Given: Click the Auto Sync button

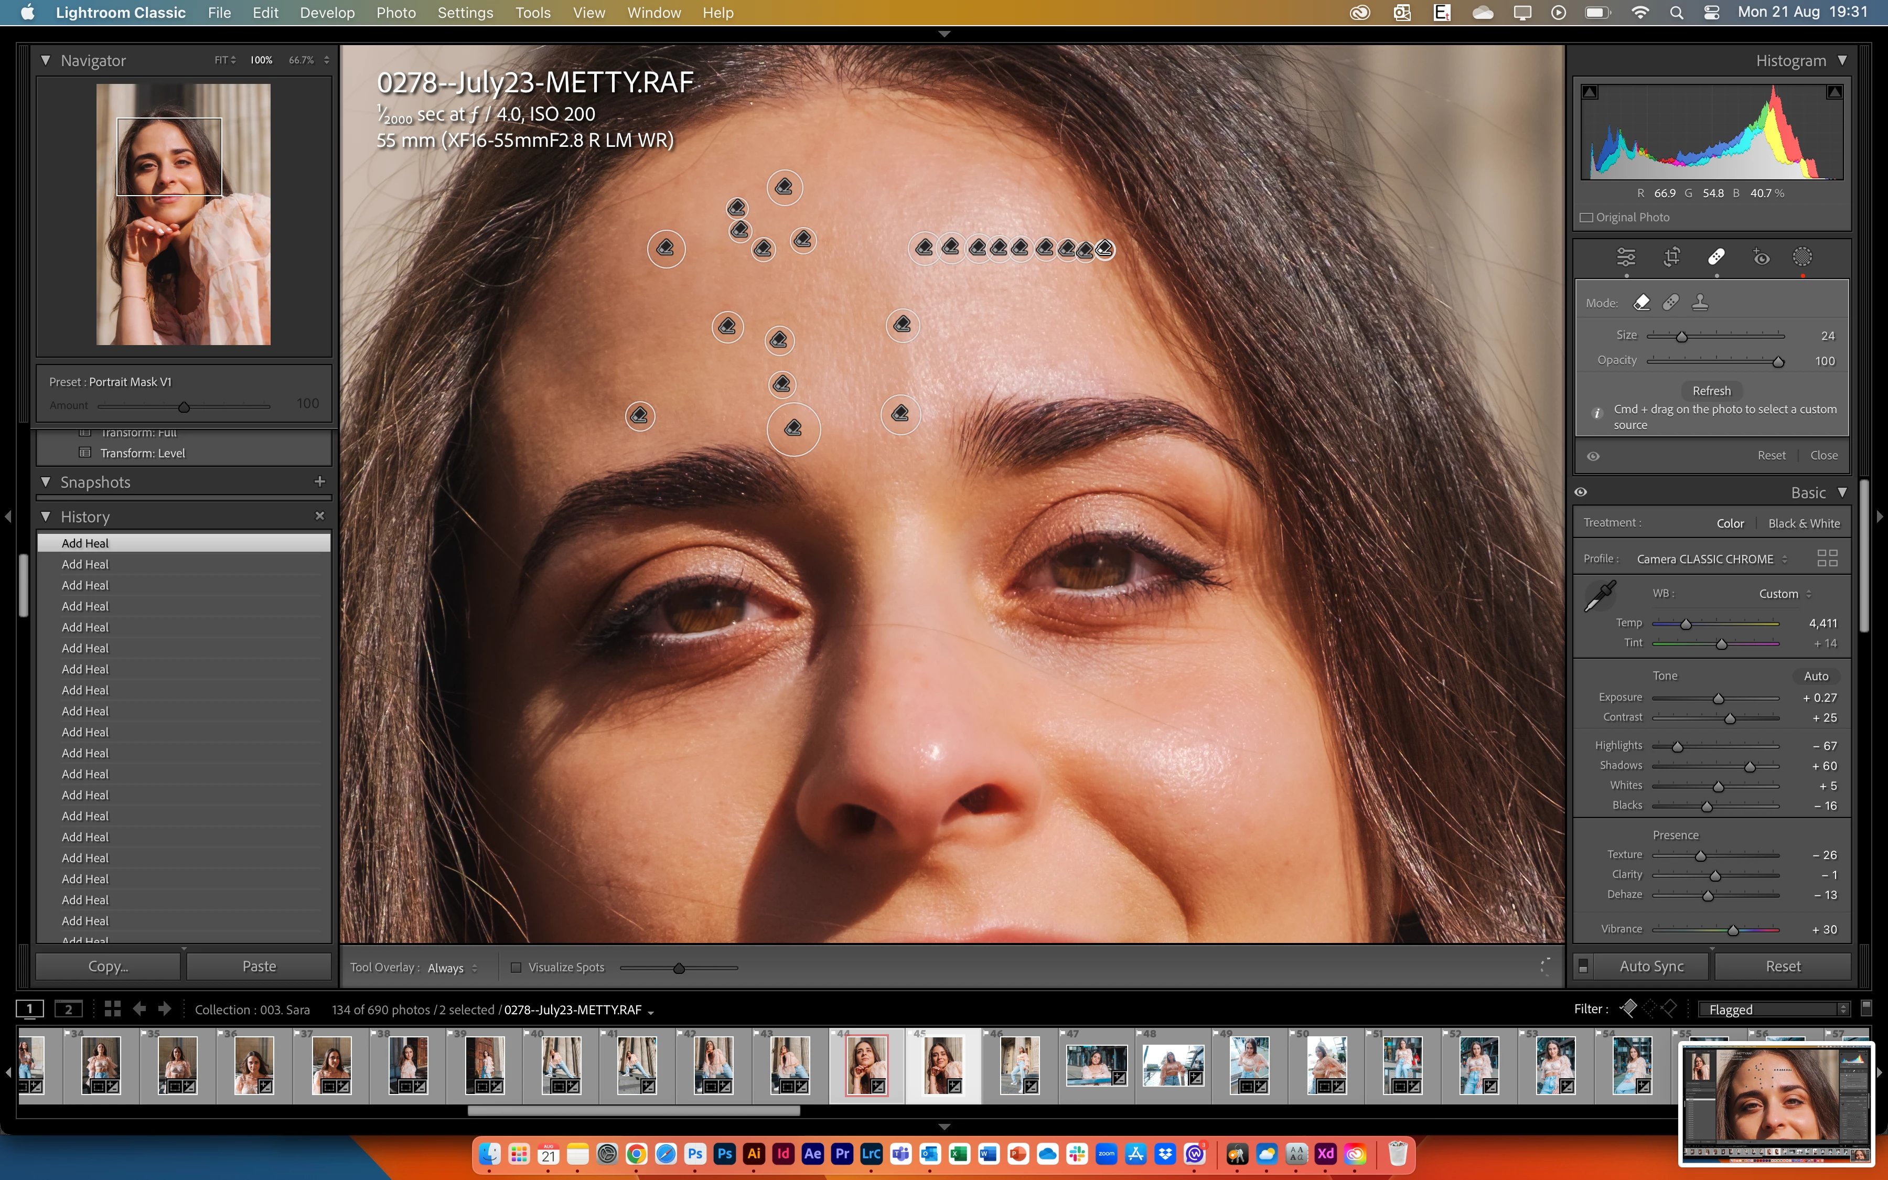Looking at the screenshot, I should point(1651,966).
